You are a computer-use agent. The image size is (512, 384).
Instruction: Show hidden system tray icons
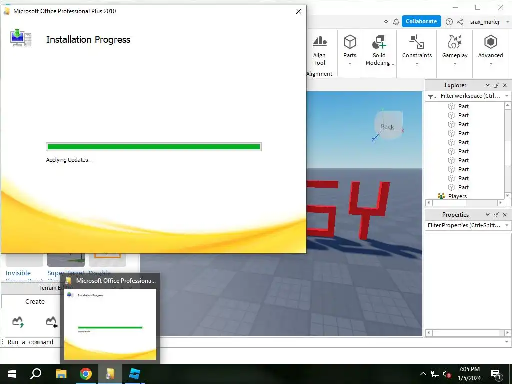click(x=423, y=374)
